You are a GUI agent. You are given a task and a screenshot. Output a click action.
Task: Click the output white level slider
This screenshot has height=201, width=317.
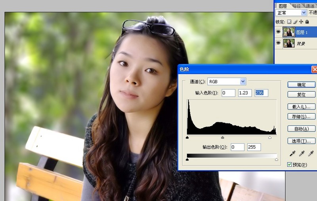276,159
